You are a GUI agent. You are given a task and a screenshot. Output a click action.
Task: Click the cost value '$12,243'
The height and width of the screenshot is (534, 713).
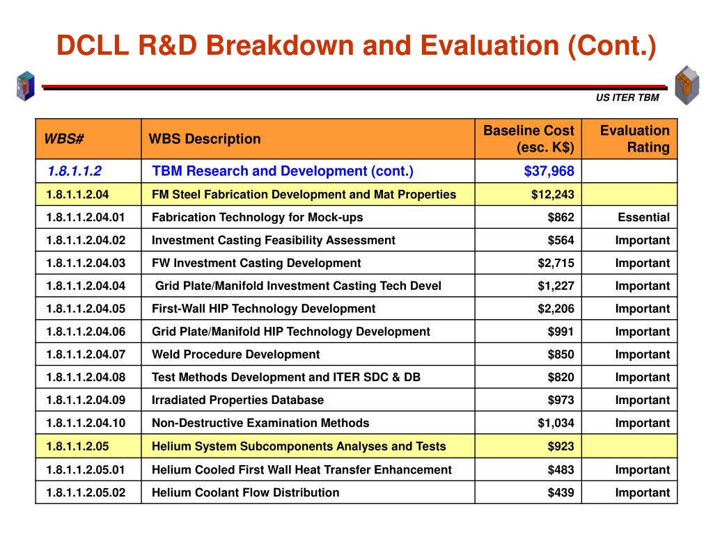(x=552, y=195)
